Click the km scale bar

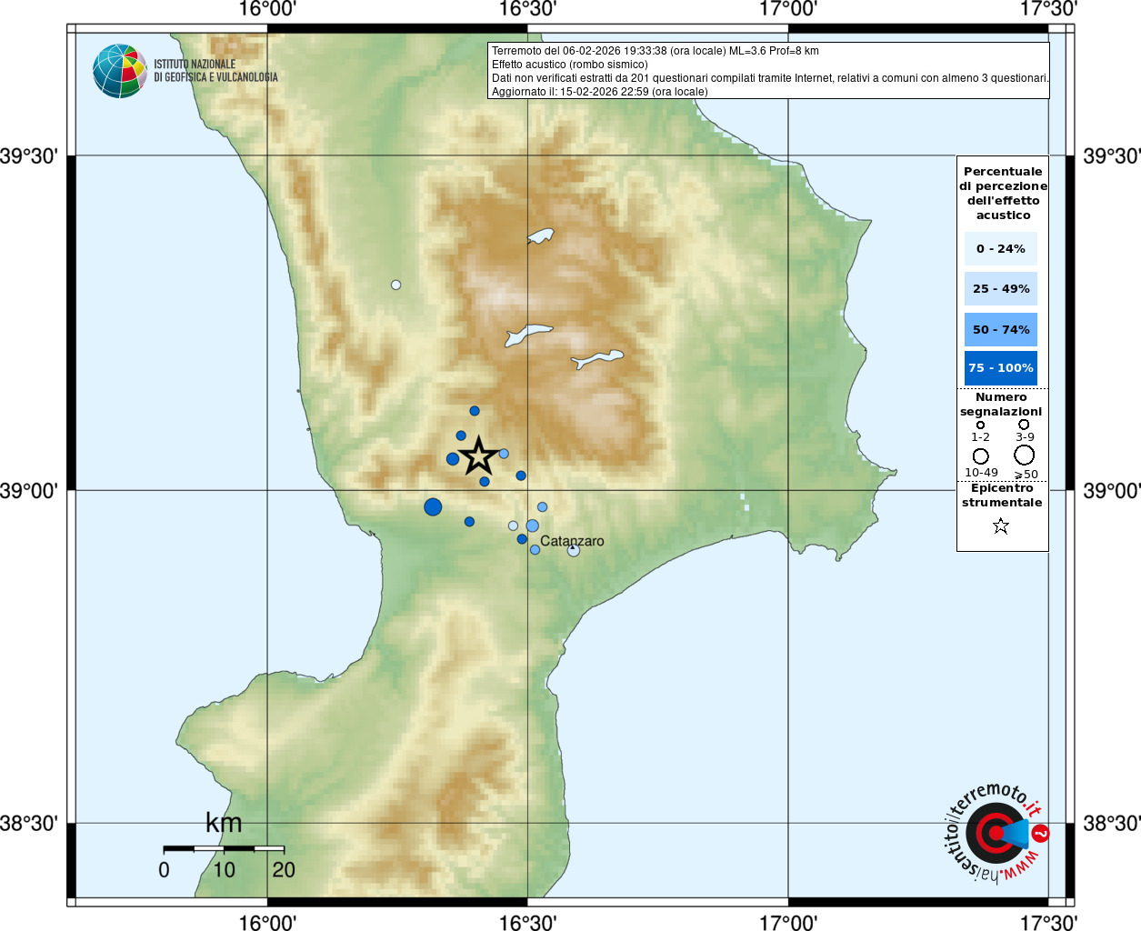tap(224, 848)
